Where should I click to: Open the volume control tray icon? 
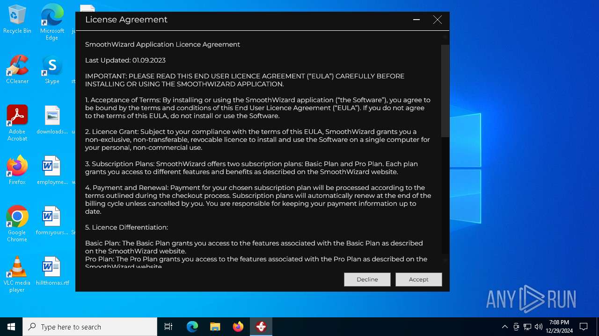click(x=539, y=327)
